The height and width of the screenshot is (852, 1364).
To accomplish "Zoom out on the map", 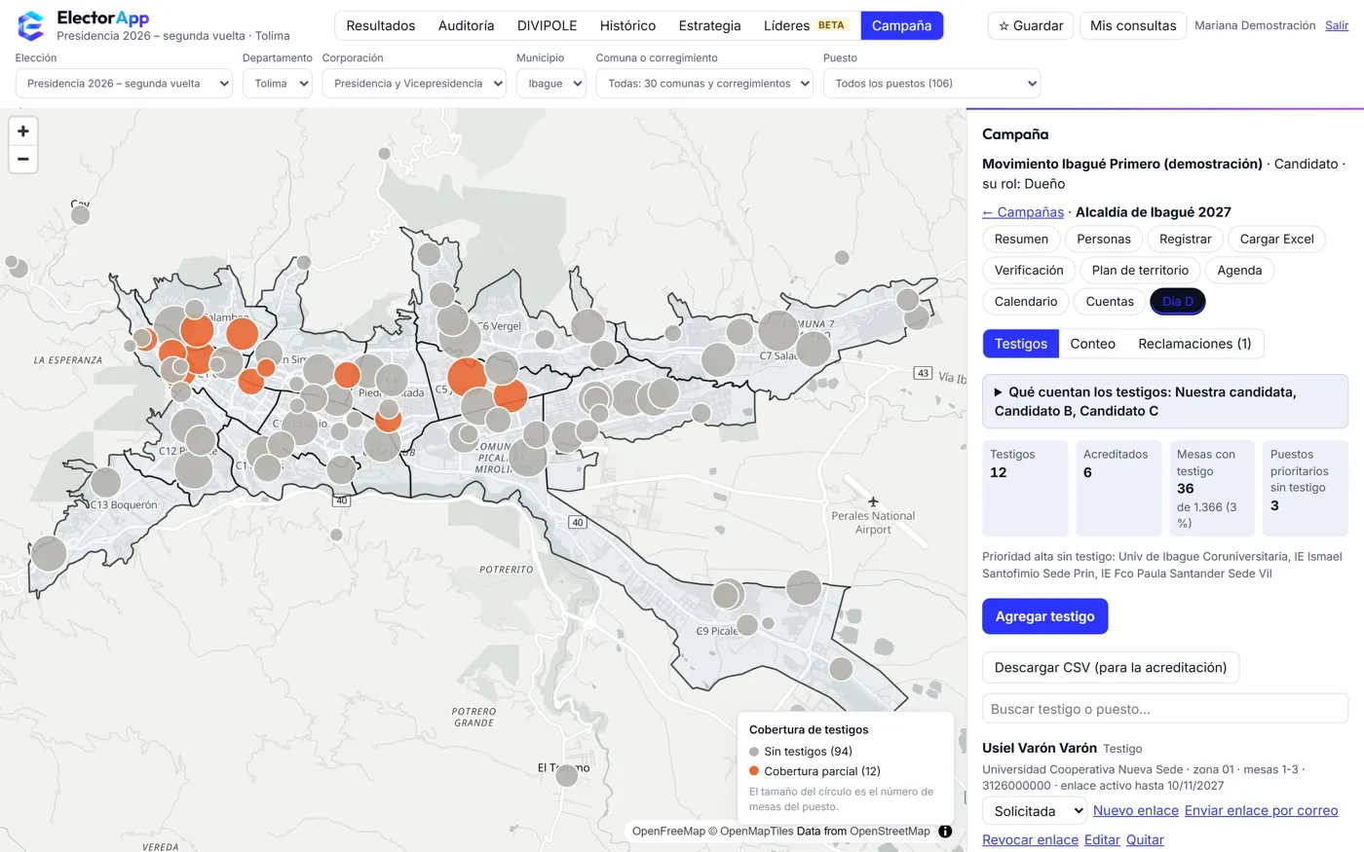I will [23, 159].
